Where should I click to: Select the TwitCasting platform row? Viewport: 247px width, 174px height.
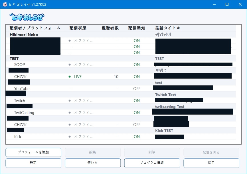click(121, 113)
